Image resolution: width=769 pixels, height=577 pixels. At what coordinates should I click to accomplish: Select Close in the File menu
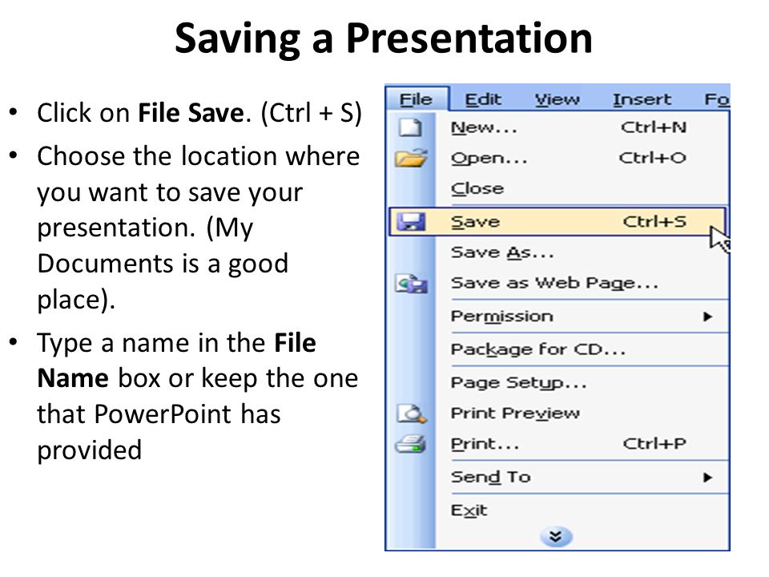(x=477, y=189)
